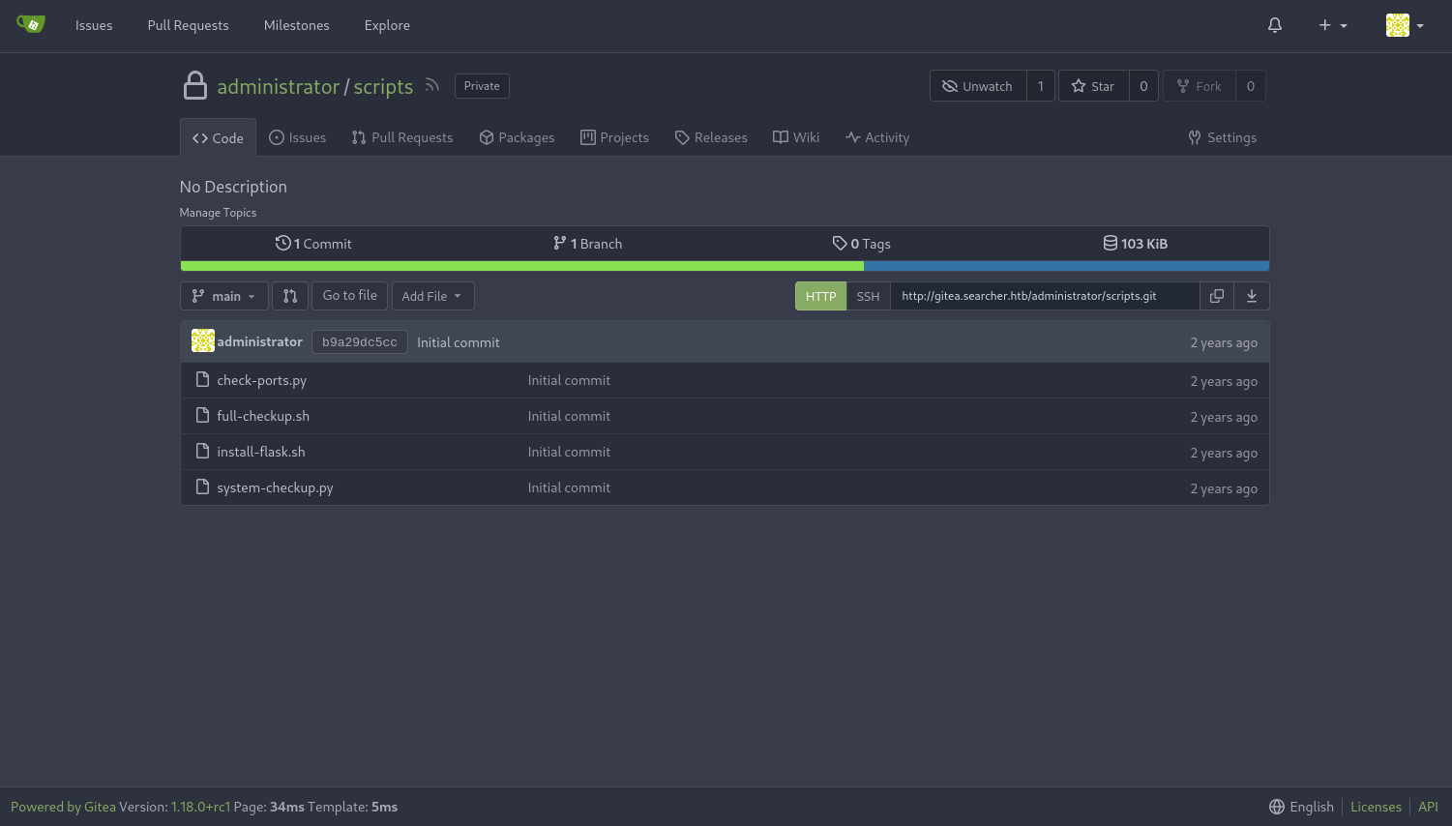Open the Releases tab
Viewport: 1452px width, 826px height.
pyautogui.click(x=711, y=137)
